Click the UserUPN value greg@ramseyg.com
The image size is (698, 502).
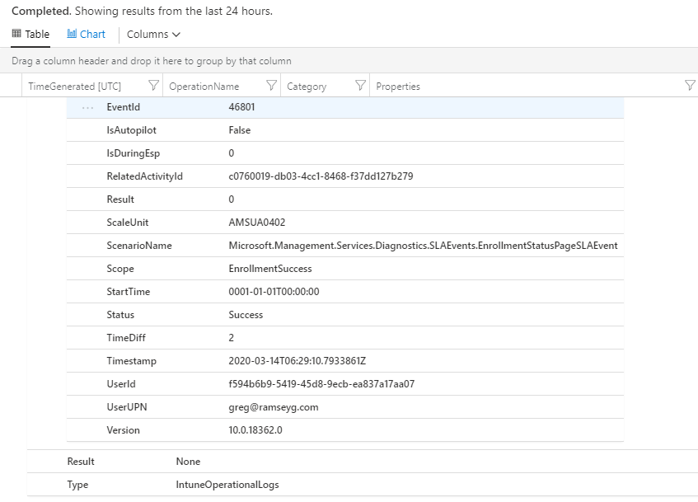click(x=273, y=407)
